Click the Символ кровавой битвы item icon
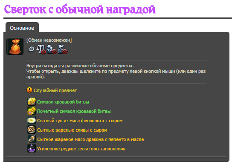Image resolution: width=232 pixels, height=164 pixels. tap(32, 101)
